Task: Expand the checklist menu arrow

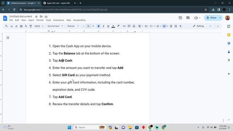Action: 154,26
